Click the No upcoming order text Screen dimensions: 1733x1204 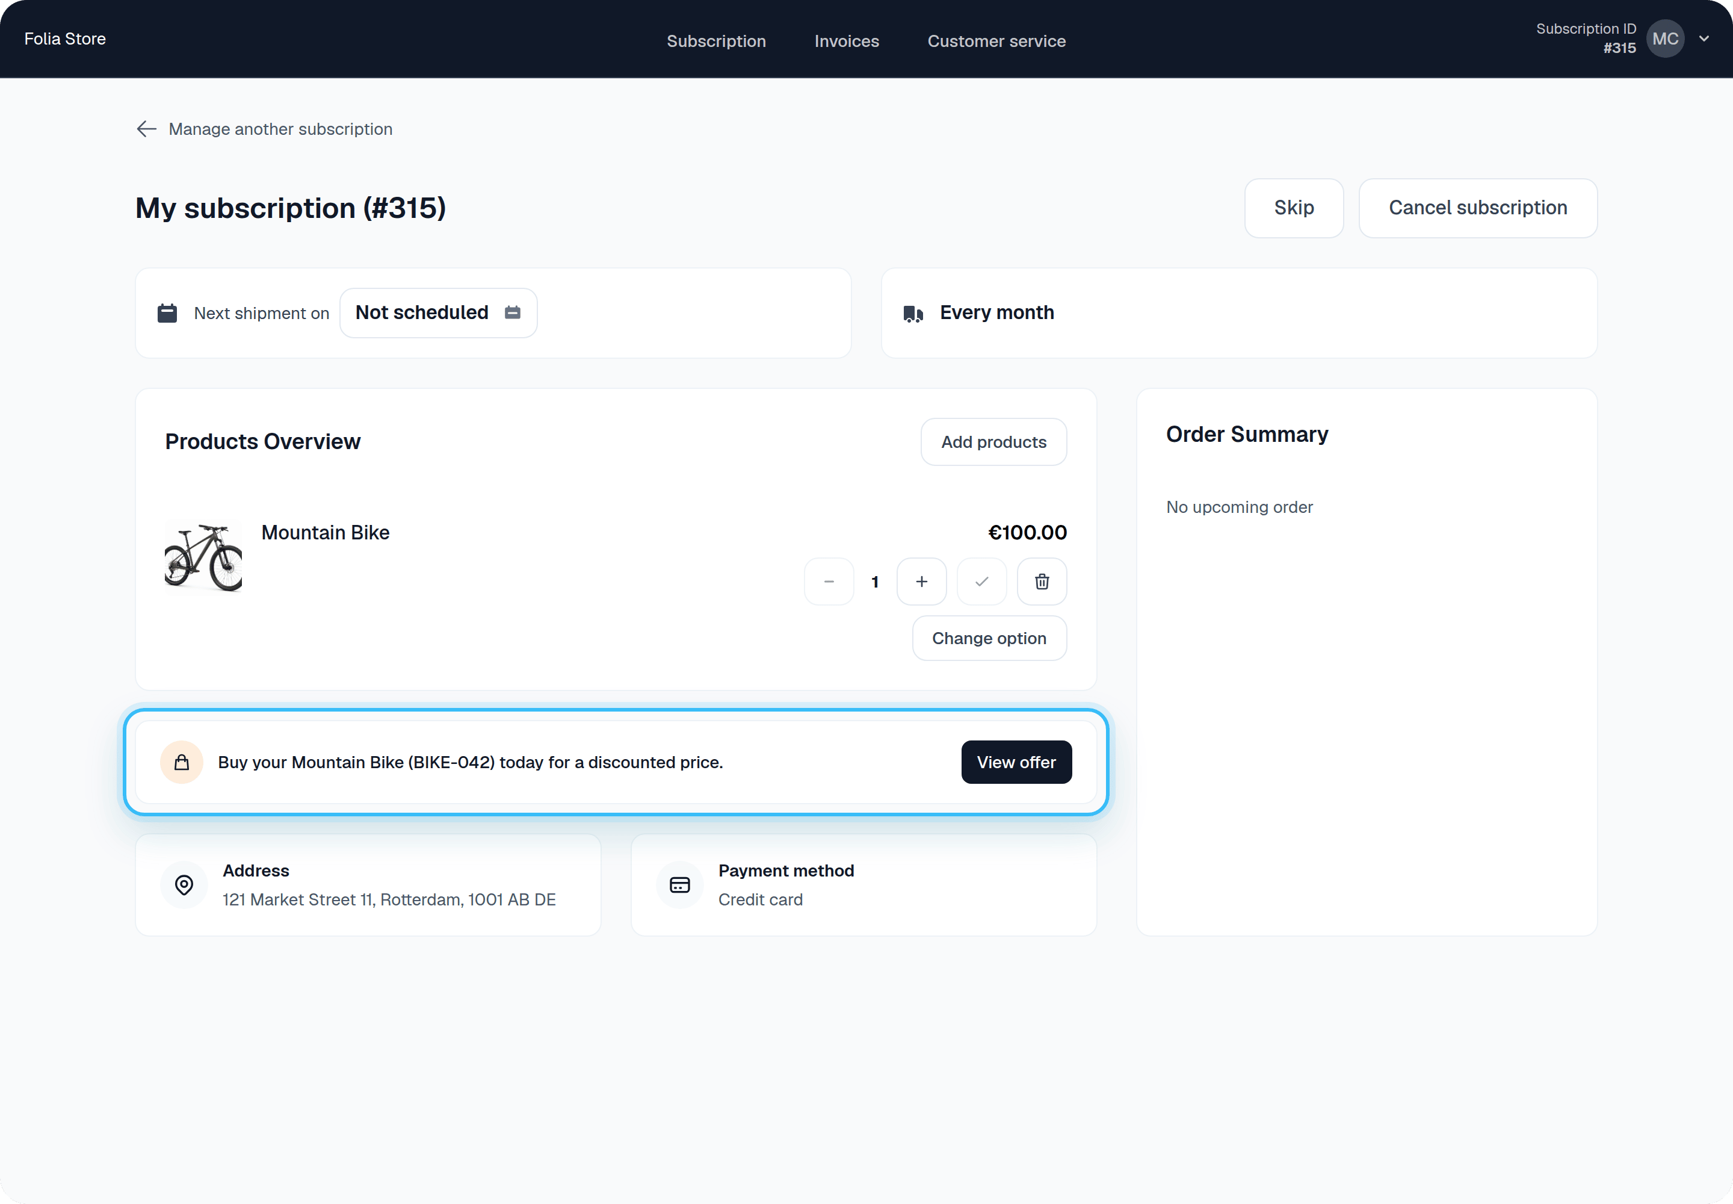click(1239, 507)
